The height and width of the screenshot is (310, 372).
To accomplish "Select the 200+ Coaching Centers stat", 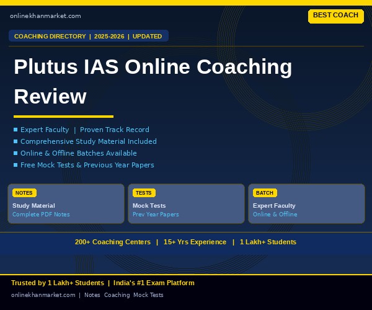I will click(113, 242).
